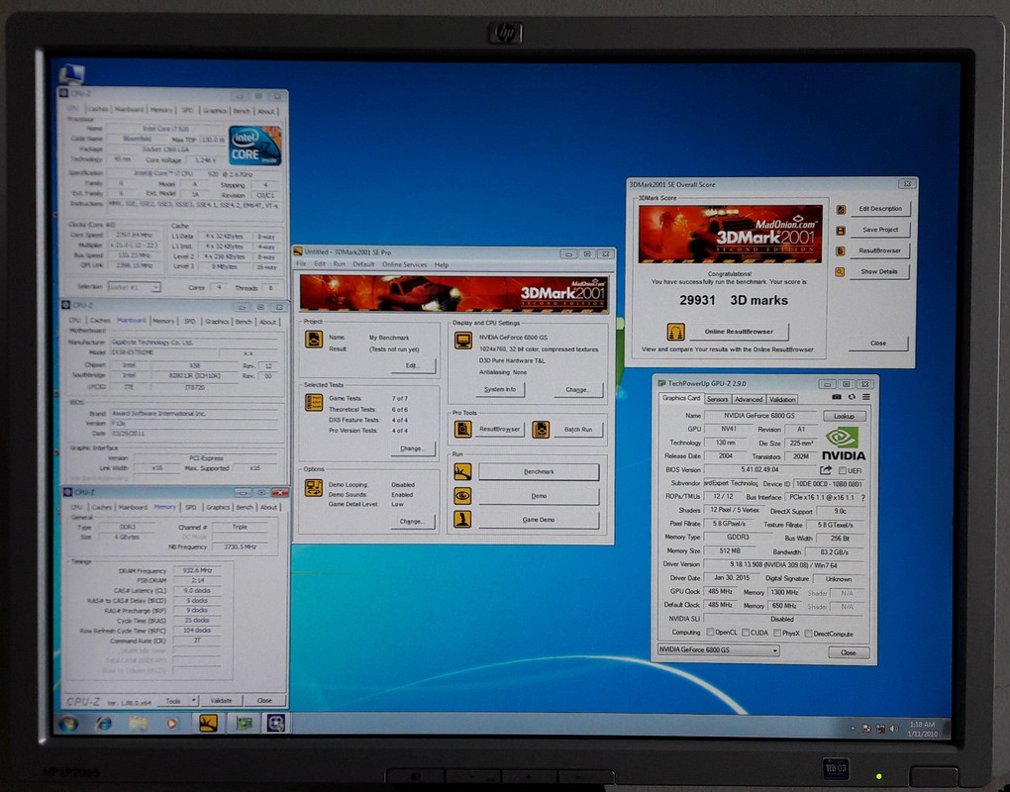The height and width of the screenshot is (792, 1010).
Task: Click the Show Details magnifier icon
Action: [x=840, y=272]
